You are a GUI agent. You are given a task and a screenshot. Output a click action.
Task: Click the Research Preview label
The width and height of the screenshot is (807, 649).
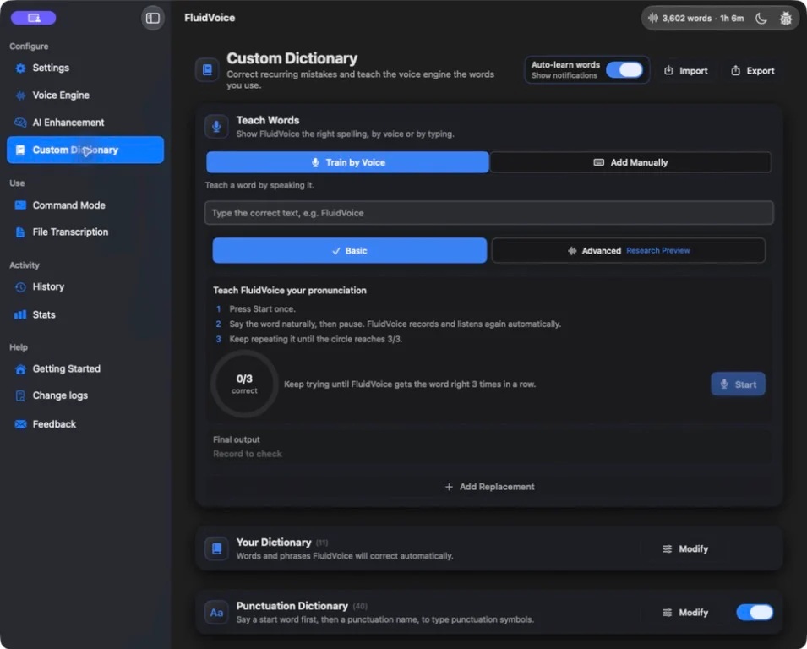657,251
